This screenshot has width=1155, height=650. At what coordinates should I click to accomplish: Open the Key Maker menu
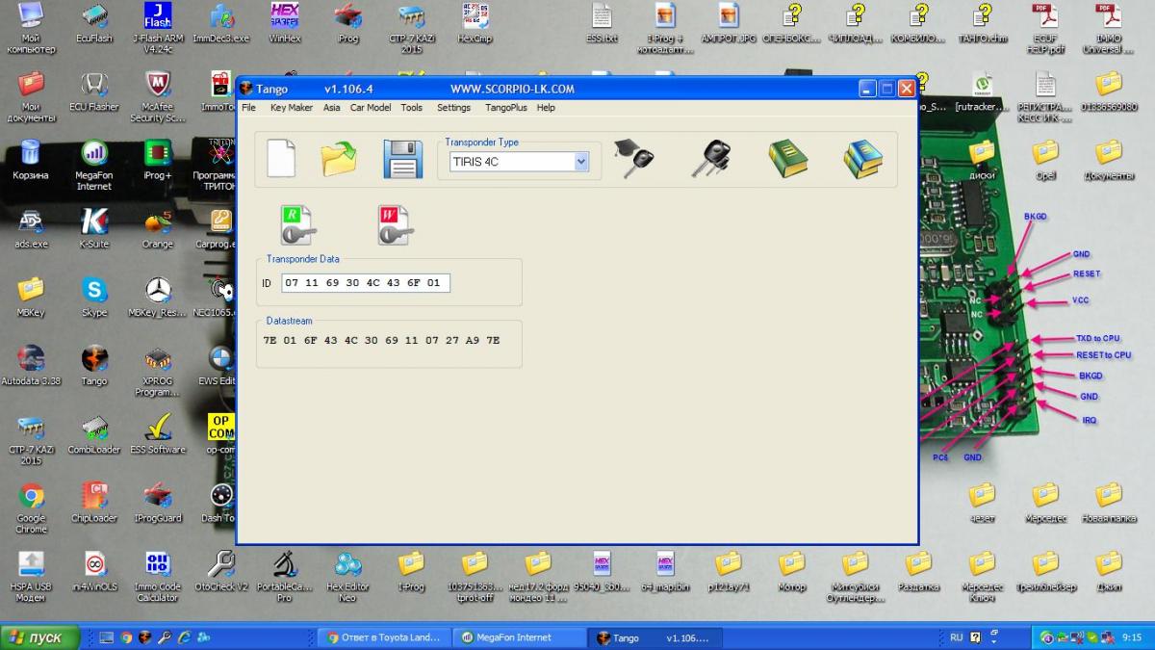[291, 108]
